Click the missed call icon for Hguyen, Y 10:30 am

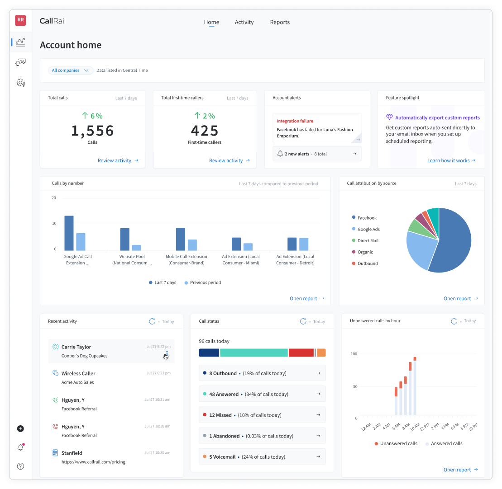tap(55, 426)
